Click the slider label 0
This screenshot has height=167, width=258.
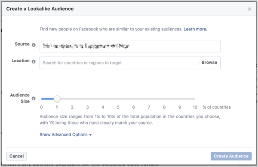tap(41, 107)
